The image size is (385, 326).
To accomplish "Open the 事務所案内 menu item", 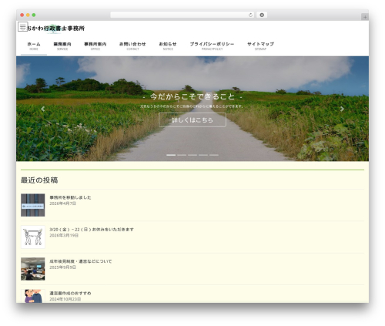I will (x=95, y=46).
